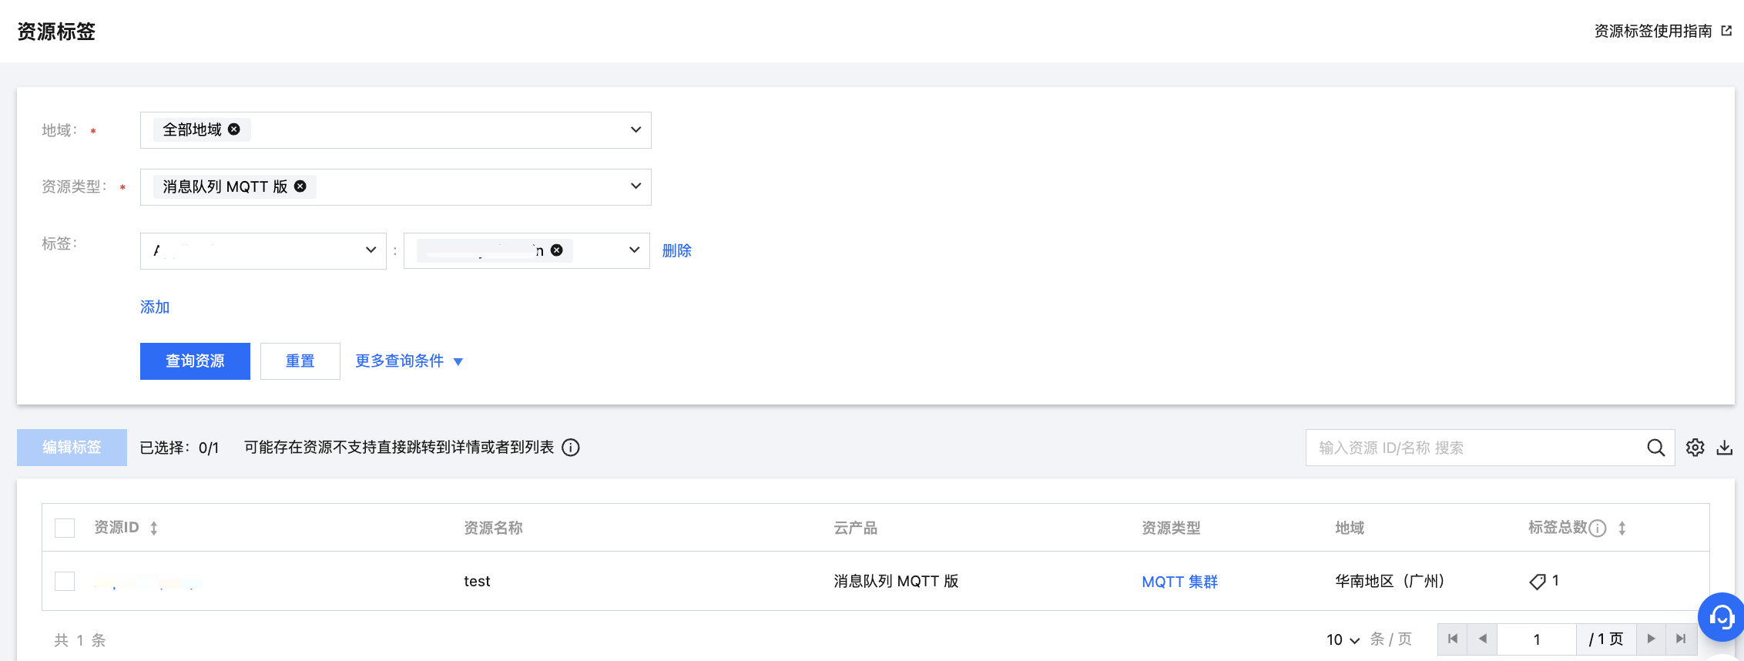Click the info icon beside jump notice
This screenshot has height=661, width=1744.
571,448
